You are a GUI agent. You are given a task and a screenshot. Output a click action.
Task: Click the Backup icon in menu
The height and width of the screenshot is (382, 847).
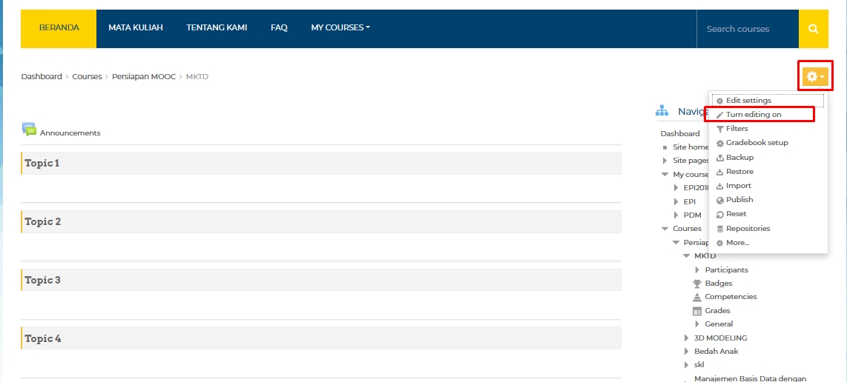coord(719,158)
